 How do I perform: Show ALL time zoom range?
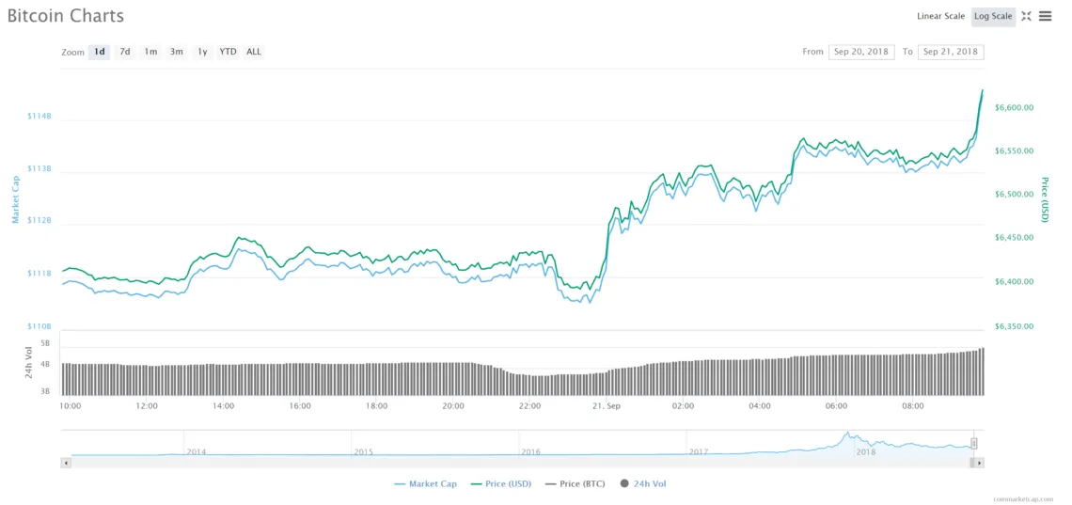[x=254, y=52]
